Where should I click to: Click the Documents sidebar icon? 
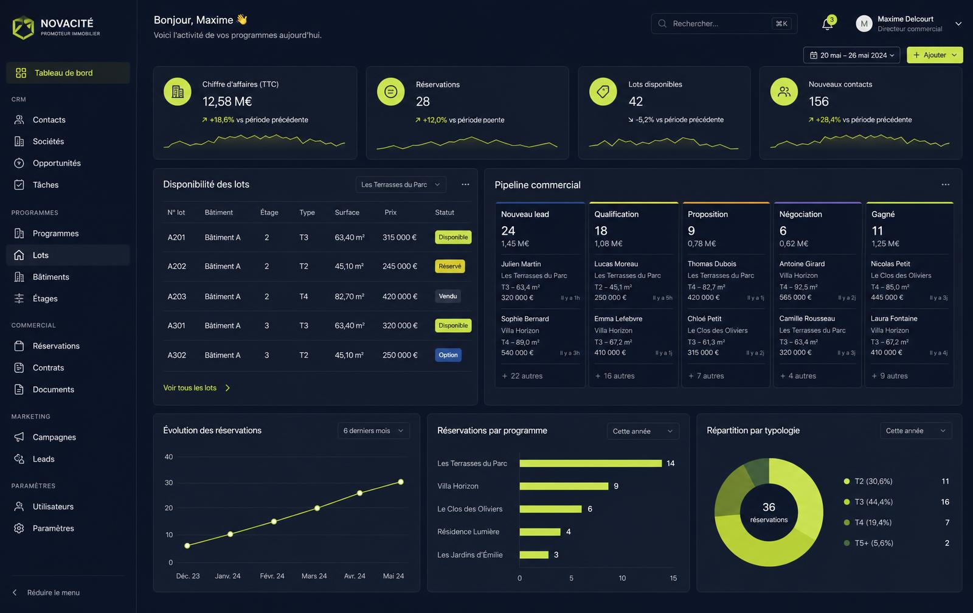point(19,389)
